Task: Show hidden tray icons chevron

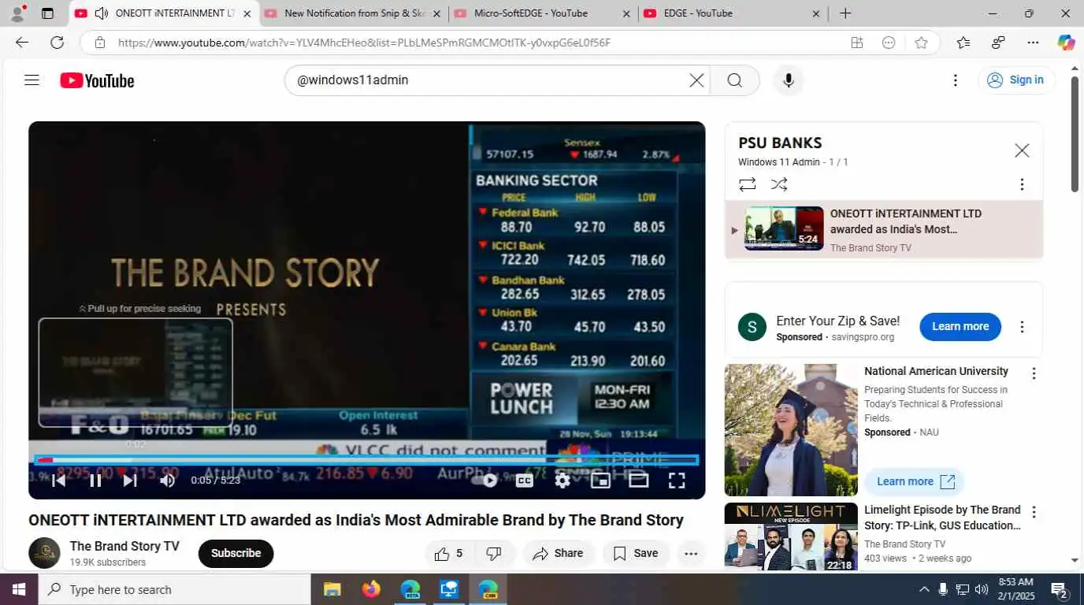Action: click(x=924, y=589)
